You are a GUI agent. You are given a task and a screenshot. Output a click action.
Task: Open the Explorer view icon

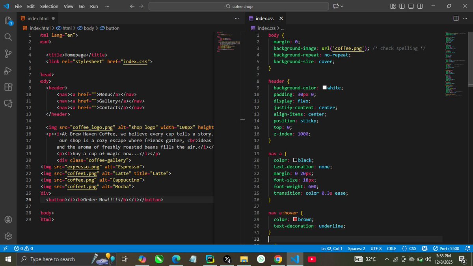(8, 20)
